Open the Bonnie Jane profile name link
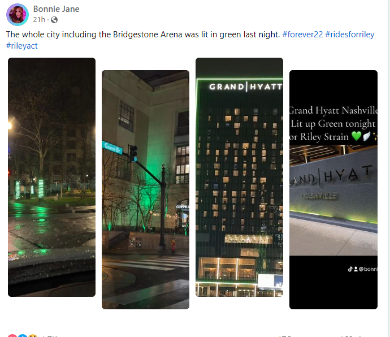The width and height of the screenshot is (390, 337). (56, 9)
